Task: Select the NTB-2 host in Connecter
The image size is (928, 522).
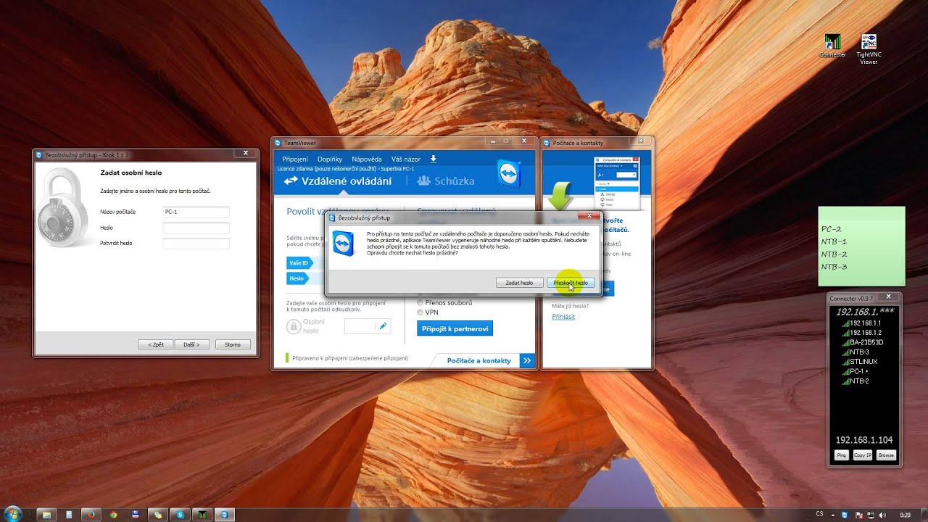Action: 855,381
